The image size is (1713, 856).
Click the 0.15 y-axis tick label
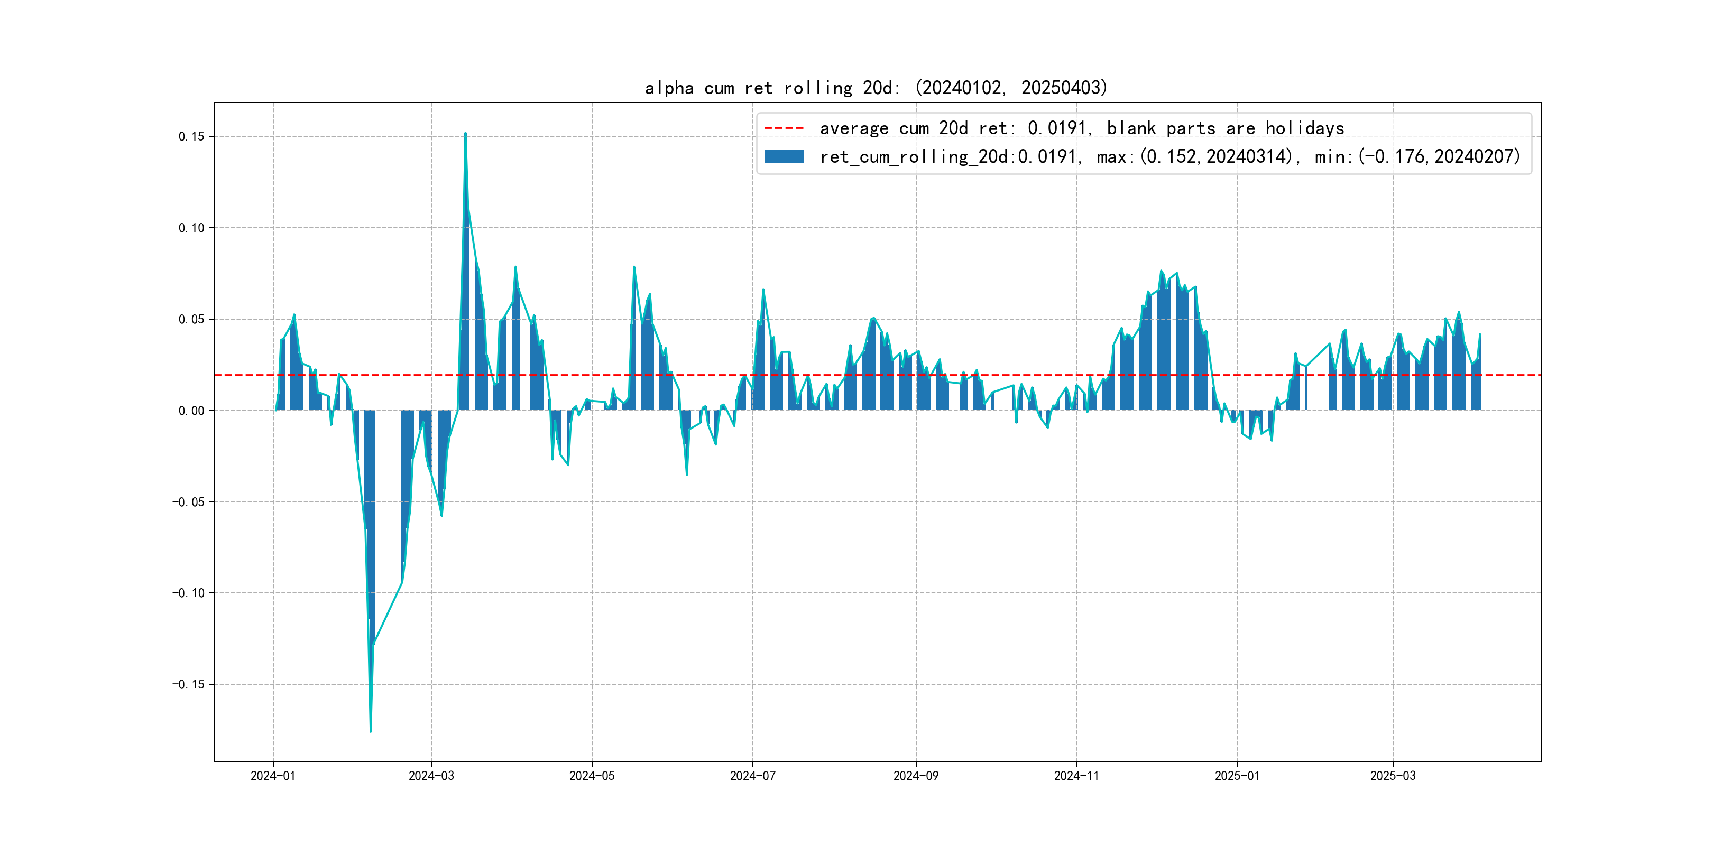click(191, 137)
